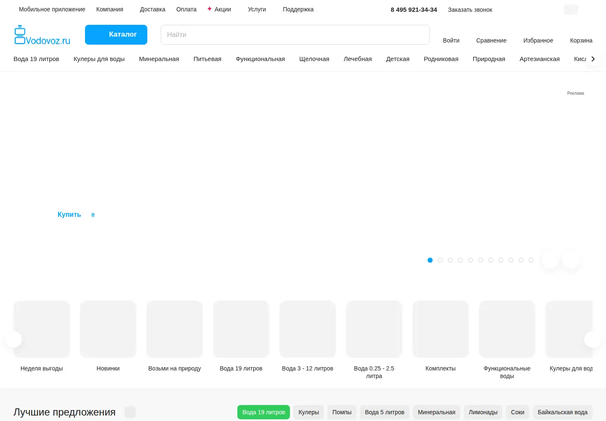Viewport: 606px width, 421px height.
Task: Select Байкальская вода offers tab
Action: 563,412
